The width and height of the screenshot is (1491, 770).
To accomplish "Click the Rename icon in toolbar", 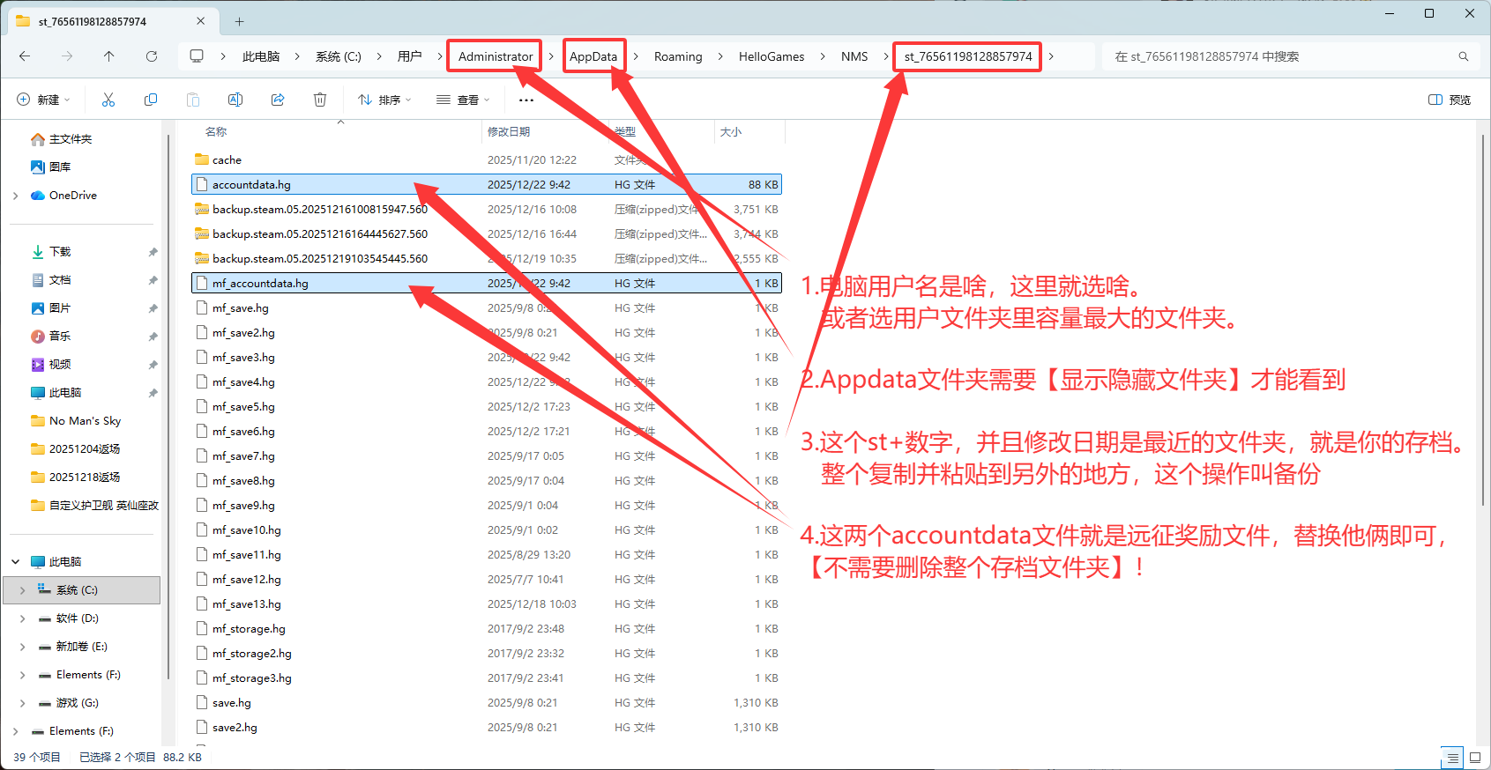I will pyautogui.click(x=235, y=100).
